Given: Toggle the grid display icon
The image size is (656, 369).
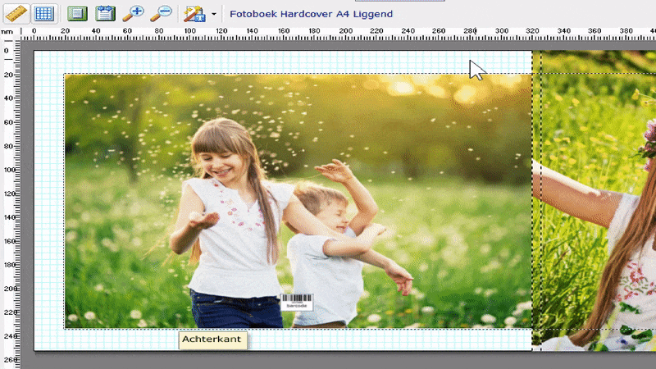Looking at the screenshot, I should click(x=44, y=13).
